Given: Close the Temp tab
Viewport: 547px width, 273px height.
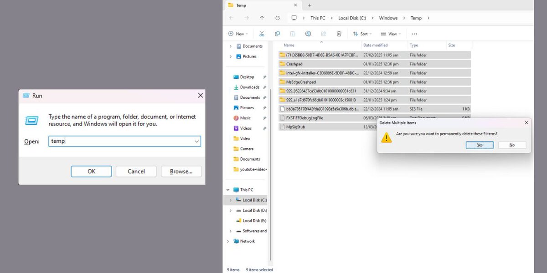Looking at the screenshot, I should tap(295, 5).
